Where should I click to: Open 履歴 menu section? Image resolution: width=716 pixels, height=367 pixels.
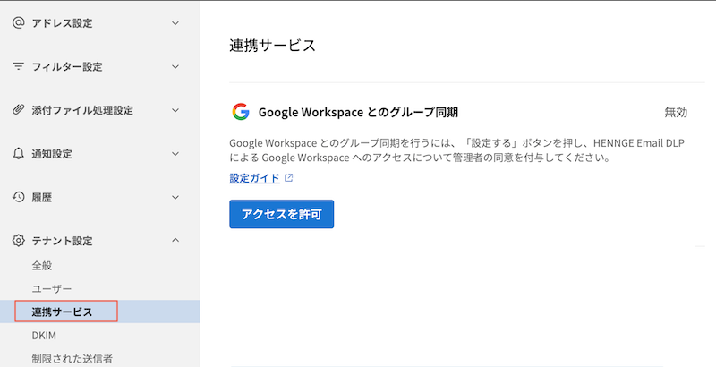point(41,197)
